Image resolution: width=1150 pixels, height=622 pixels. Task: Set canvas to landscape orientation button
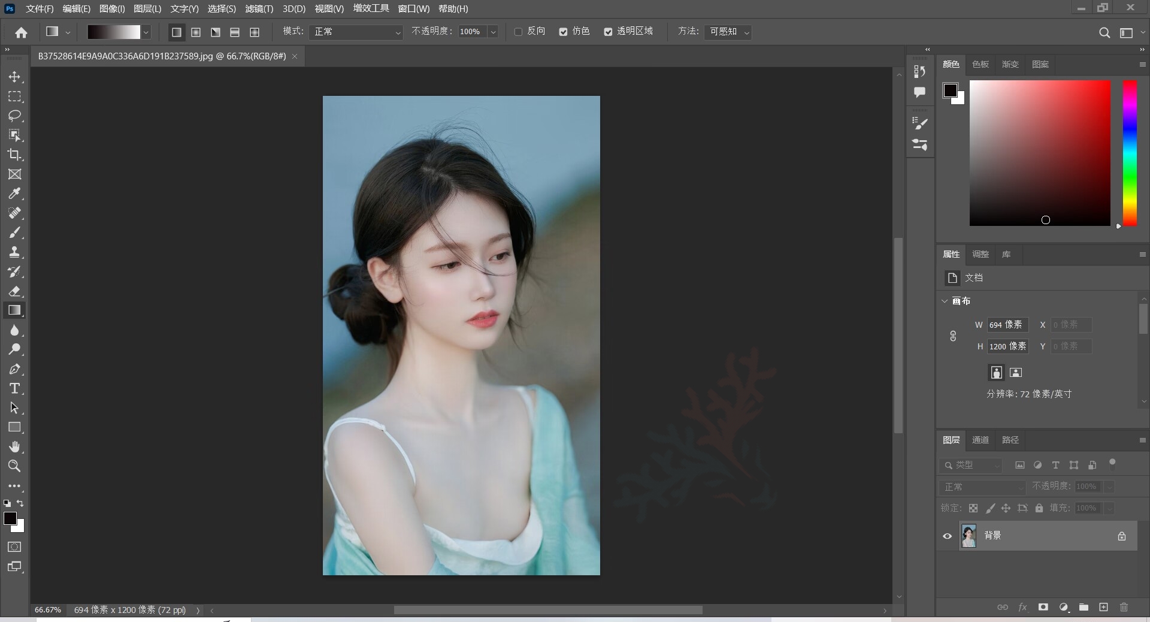1016,372
